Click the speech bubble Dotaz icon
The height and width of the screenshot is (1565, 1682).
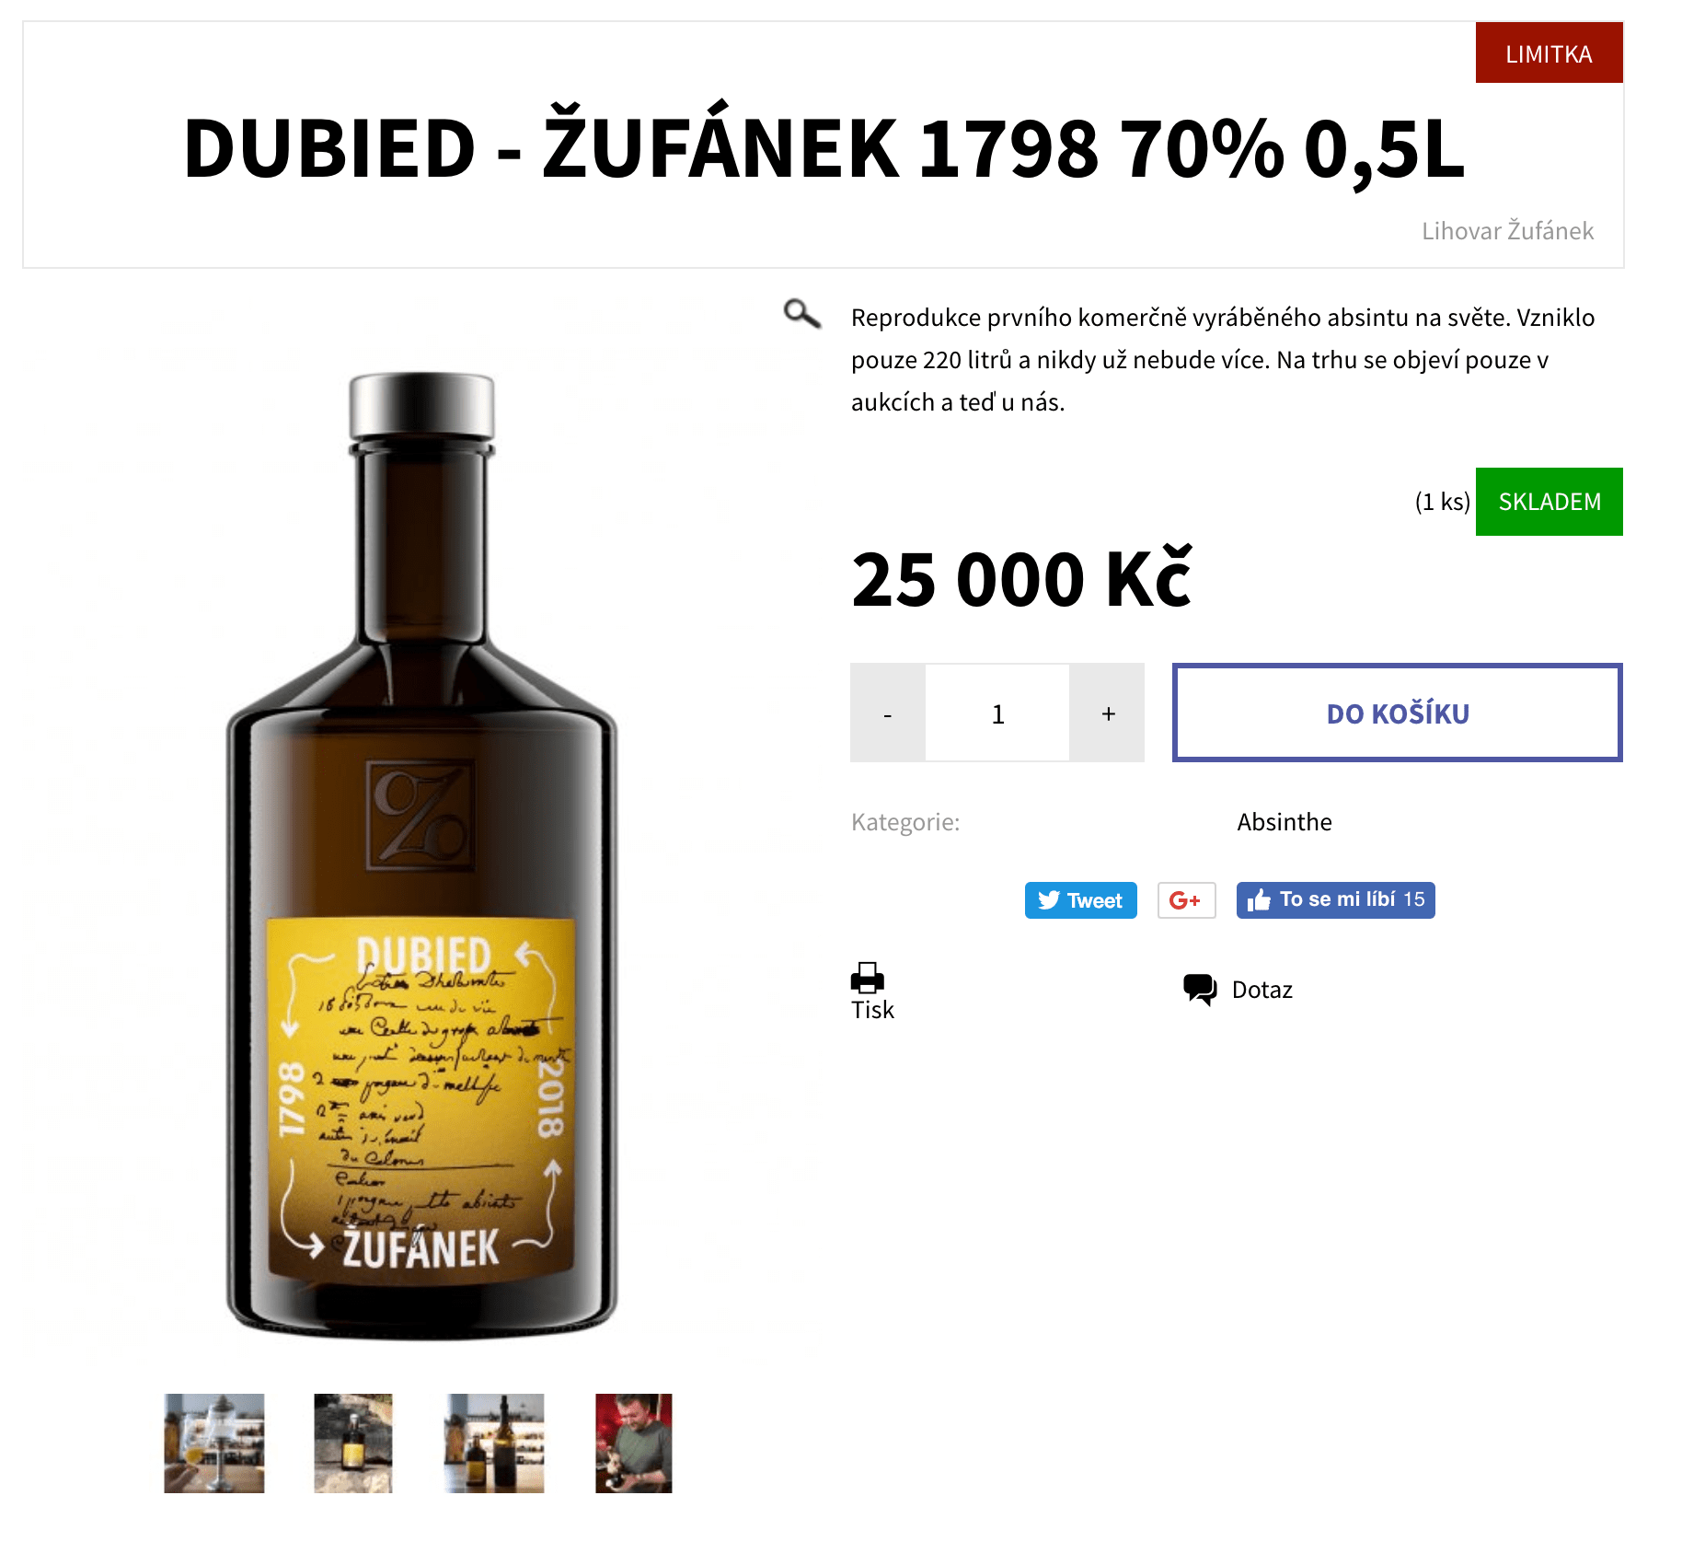pos(1200,990)
